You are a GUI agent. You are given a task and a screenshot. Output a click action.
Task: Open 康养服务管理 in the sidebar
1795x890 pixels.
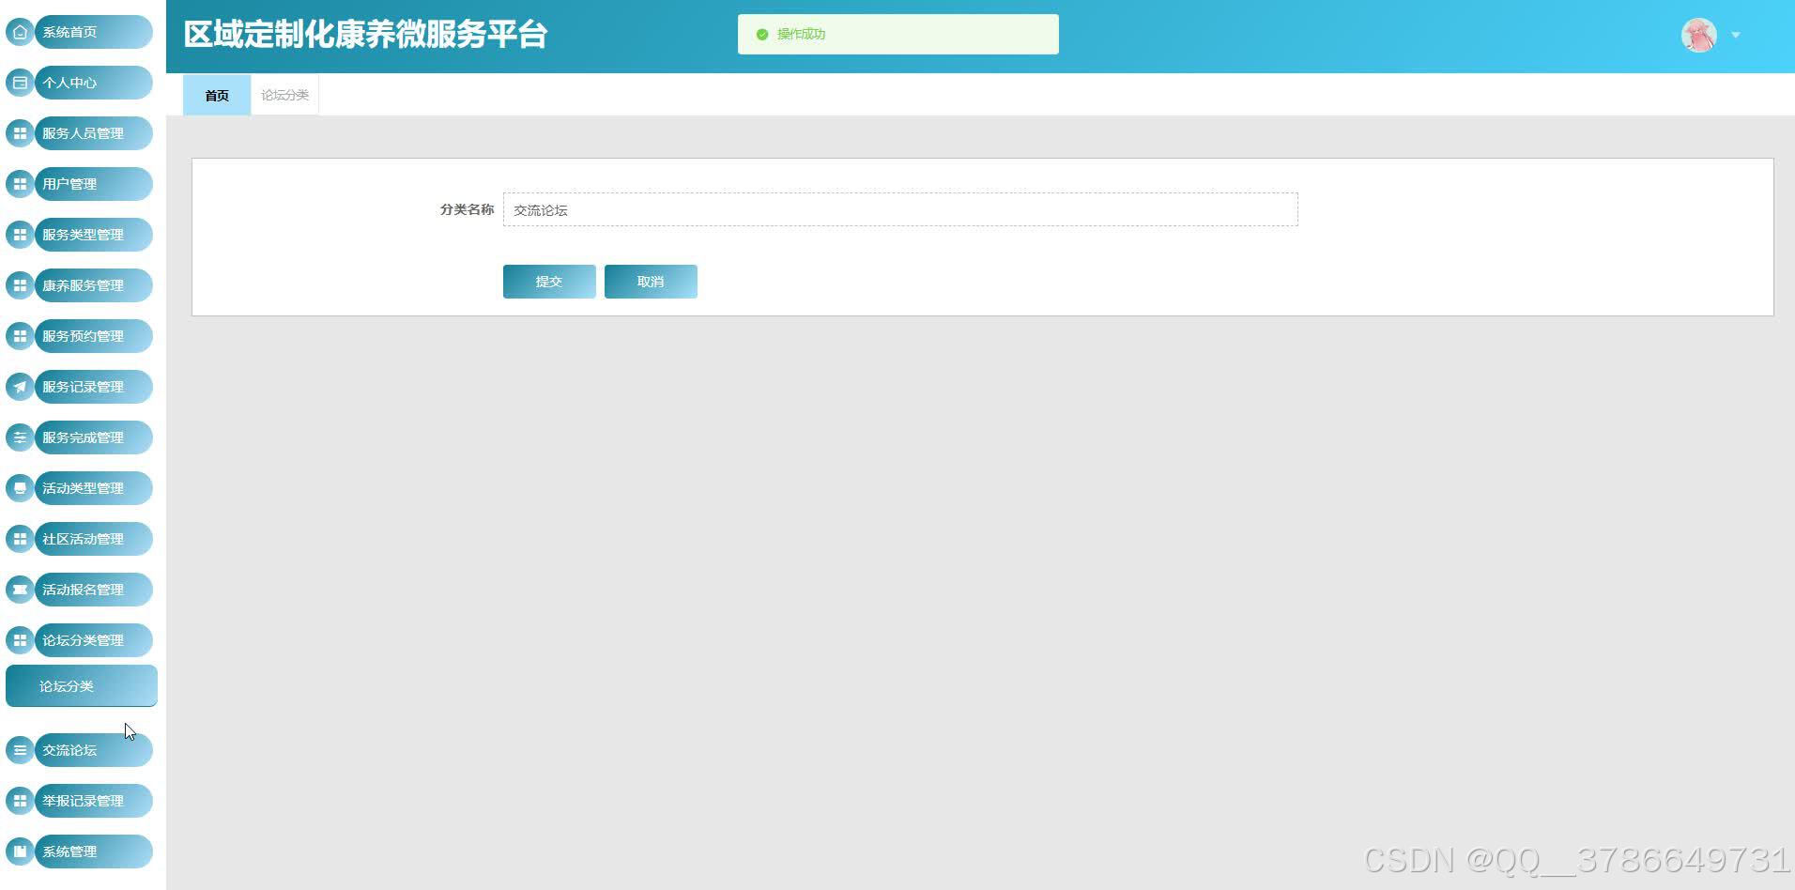(93, 285)
